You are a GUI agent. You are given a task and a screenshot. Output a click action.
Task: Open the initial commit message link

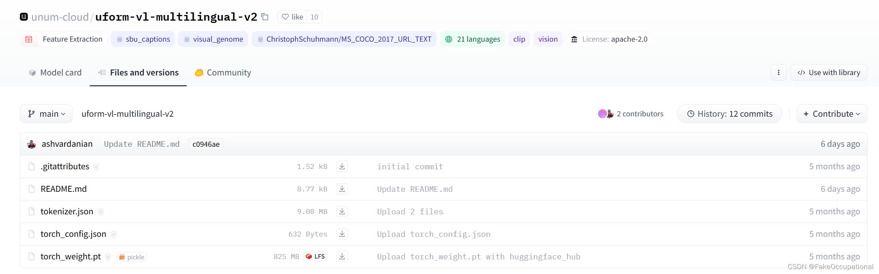410,167
